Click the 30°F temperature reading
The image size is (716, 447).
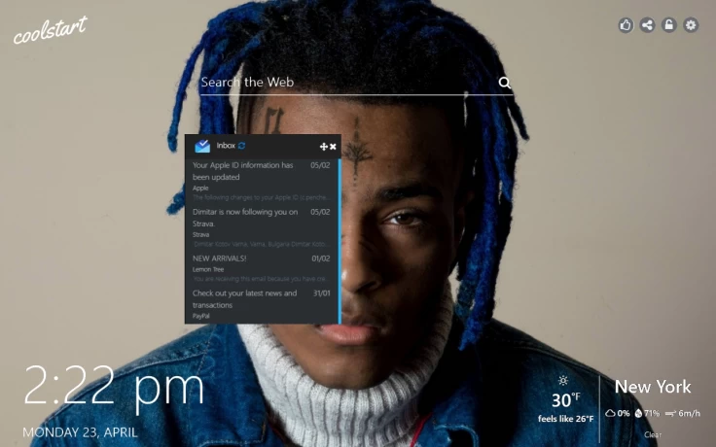(566, 400)
